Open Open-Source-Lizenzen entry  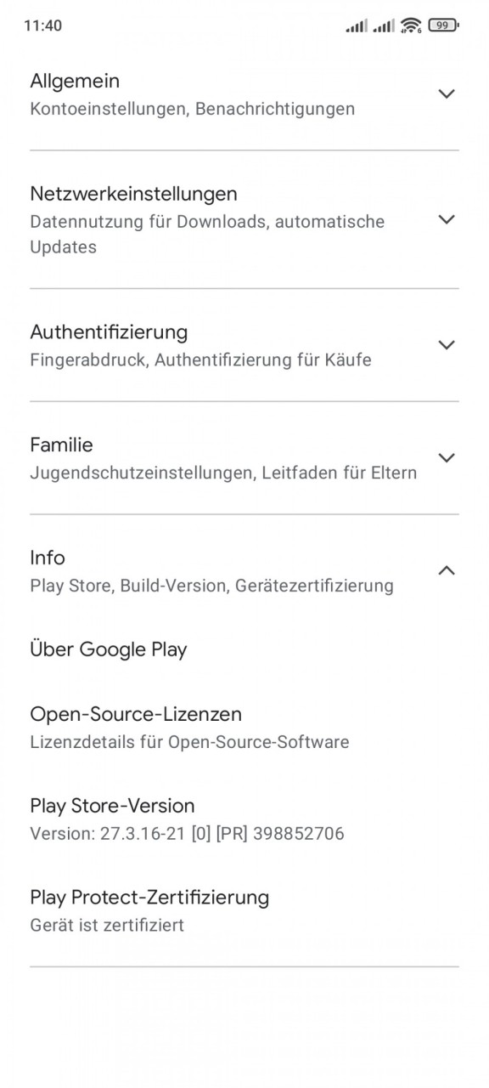coord(244,727)
